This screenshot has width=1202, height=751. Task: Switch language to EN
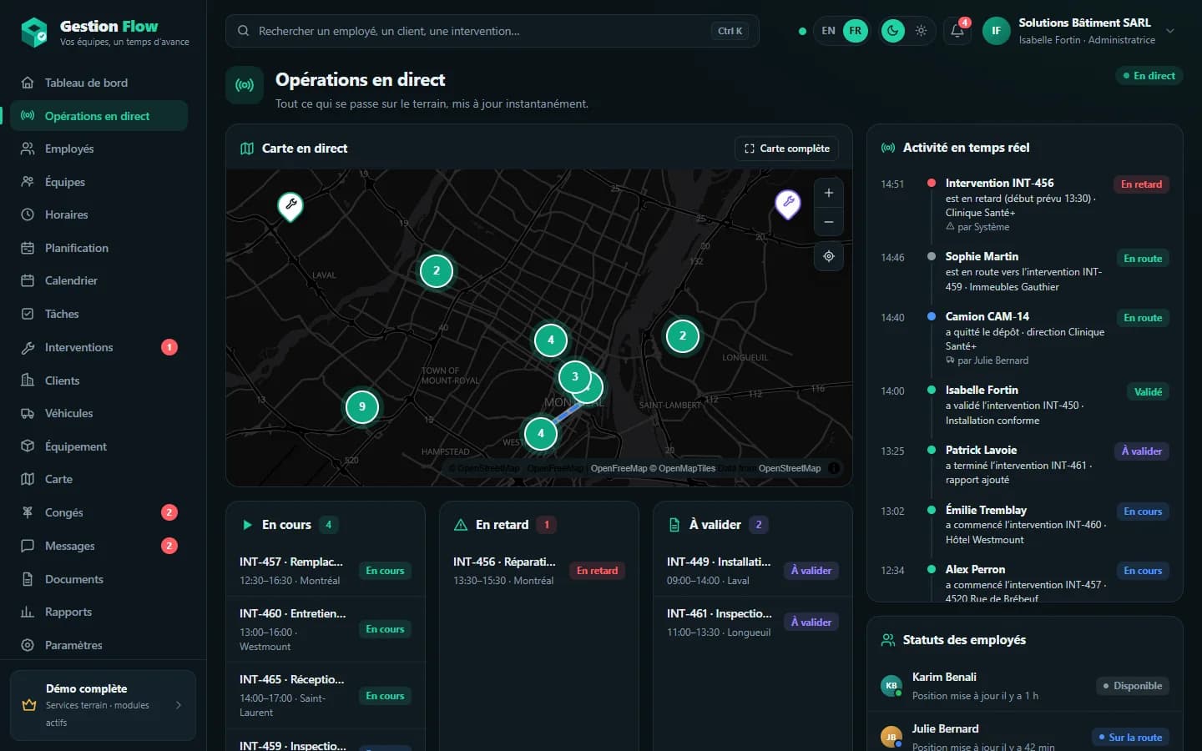click(x=828, y=31)
